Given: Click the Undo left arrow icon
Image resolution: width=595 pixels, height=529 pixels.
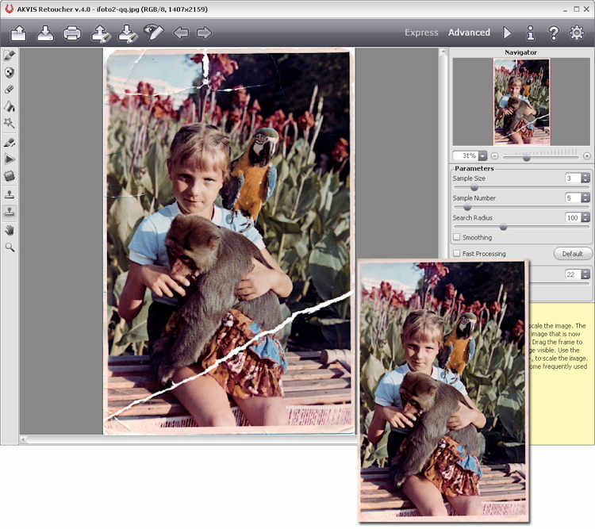Looking at the screenshot, I should click(x=181, y=33).
